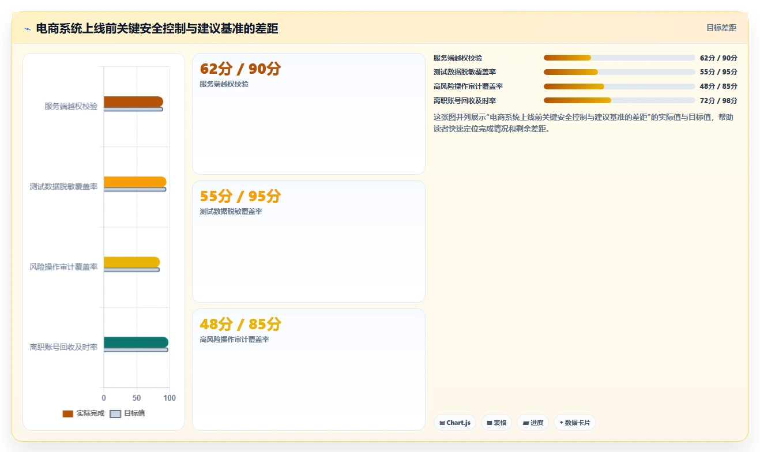Click the yellow 风险操作审计覆盖率 actual bar
Viewport: 760px width, 452px height.
click(131, 262)
